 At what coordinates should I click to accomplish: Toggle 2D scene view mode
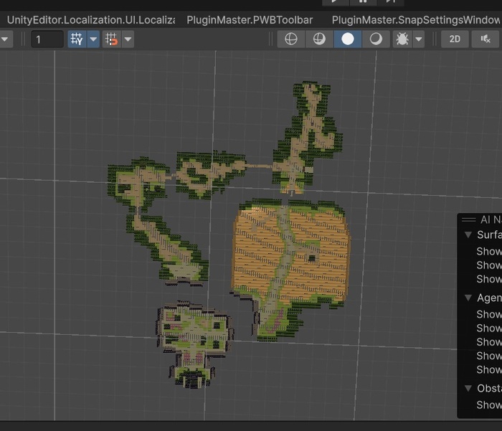coord(455,39)
